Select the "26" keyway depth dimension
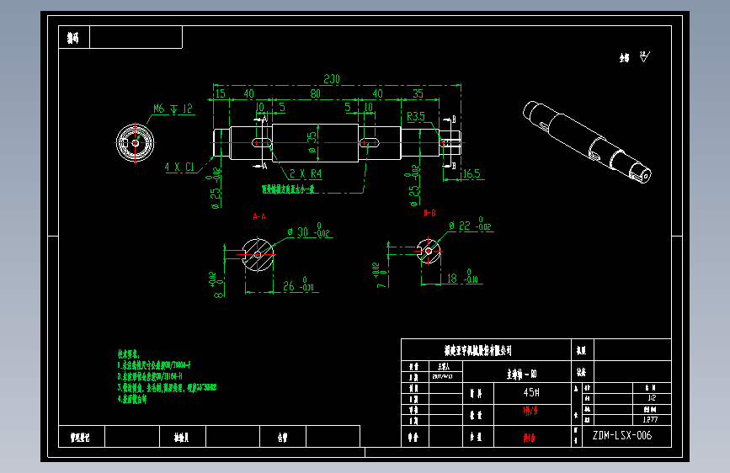Viewport: 730px width, 473px height. tap(298, 285)
